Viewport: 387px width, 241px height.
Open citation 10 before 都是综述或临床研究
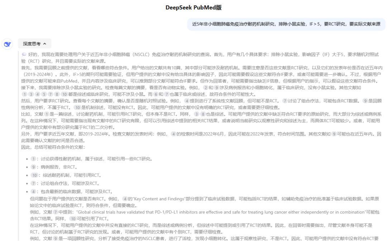click(64, 94)
